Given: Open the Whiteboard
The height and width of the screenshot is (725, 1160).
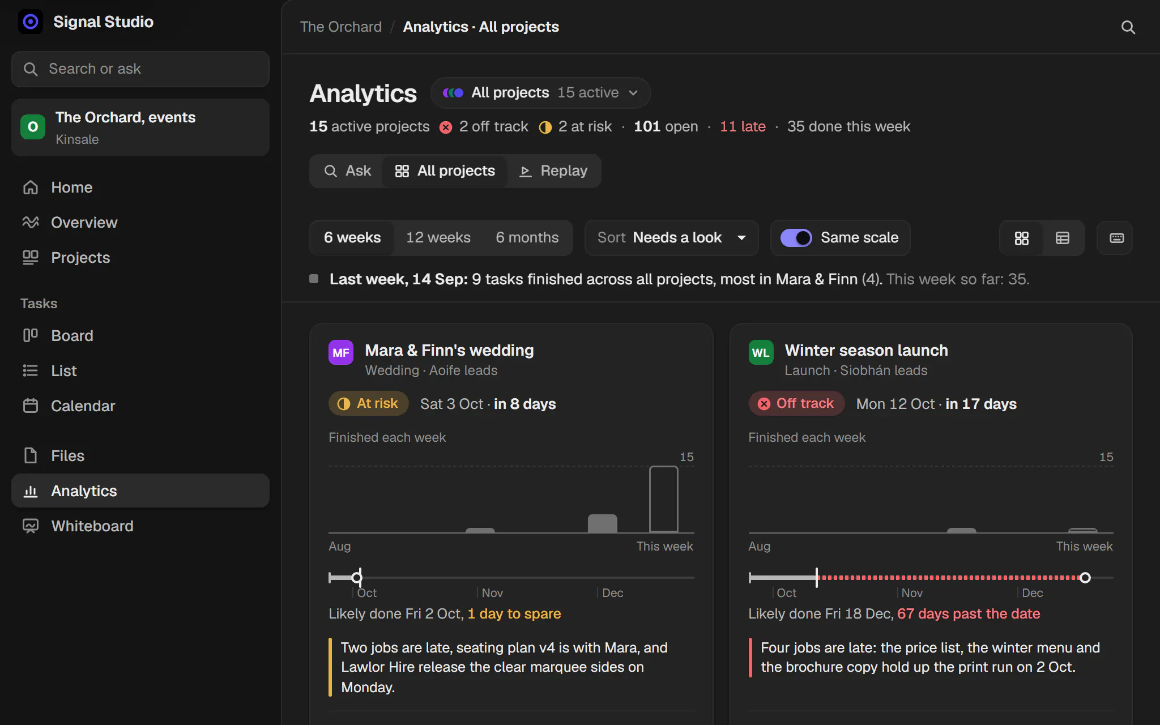Looking at the screenshot, I should (x=140, y=526).
